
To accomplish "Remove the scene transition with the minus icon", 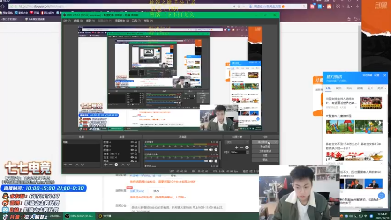I will 241,147.
